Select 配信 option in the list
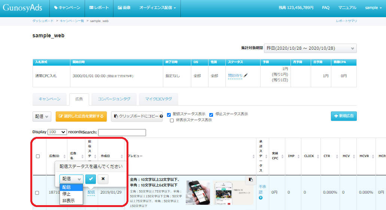Screen dimensions: 386x210 tap(71, 187)
